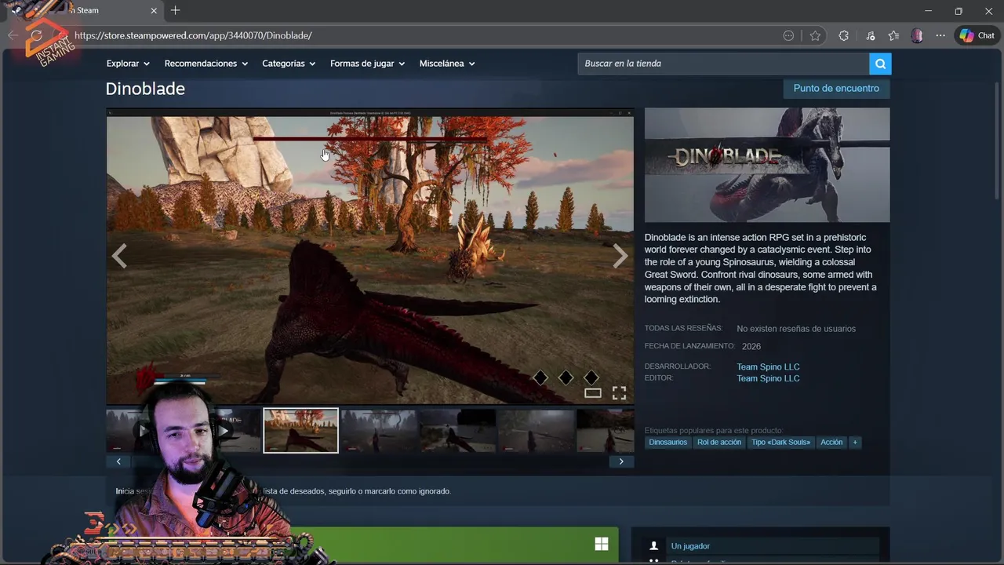Show next screenshot with right arrow
The height and width of the screenshot is (565, 1004).
coord(620,256)
